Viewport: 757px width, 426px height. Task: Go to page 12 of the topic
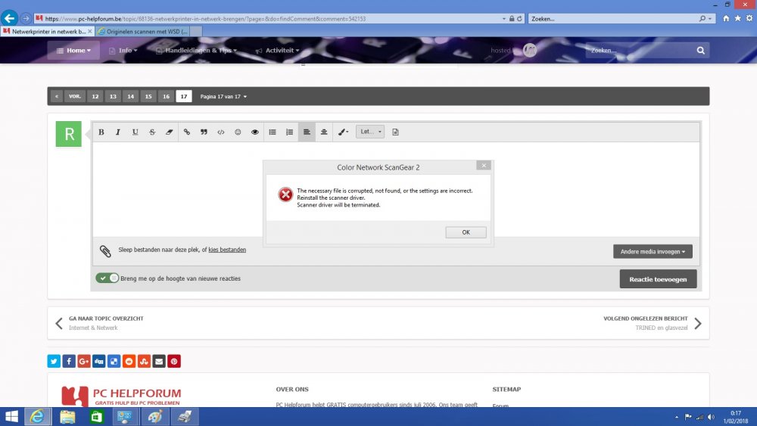point(95,97)
